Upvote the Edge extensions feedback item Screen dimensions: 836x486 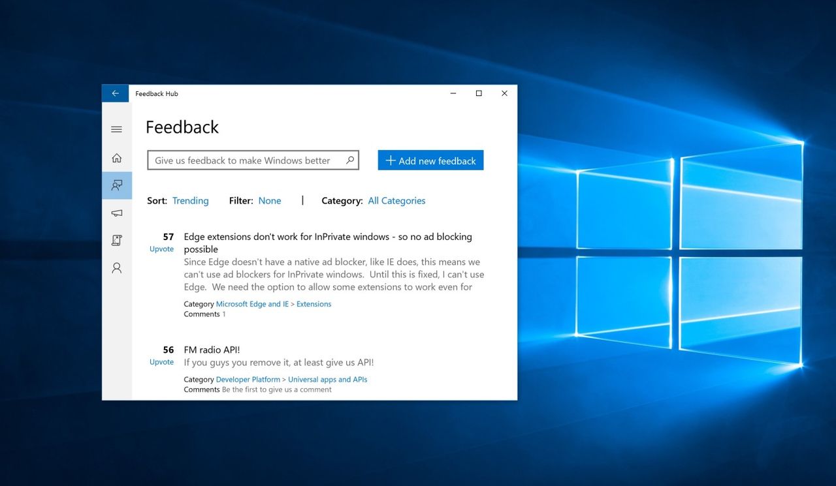pos(161,249)
